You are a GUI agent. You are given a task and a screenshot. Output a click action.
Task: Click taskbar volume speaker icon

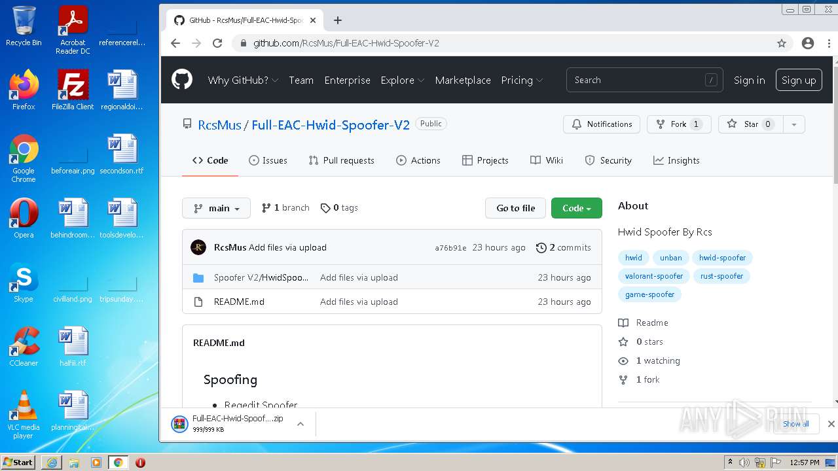point(744,462)
